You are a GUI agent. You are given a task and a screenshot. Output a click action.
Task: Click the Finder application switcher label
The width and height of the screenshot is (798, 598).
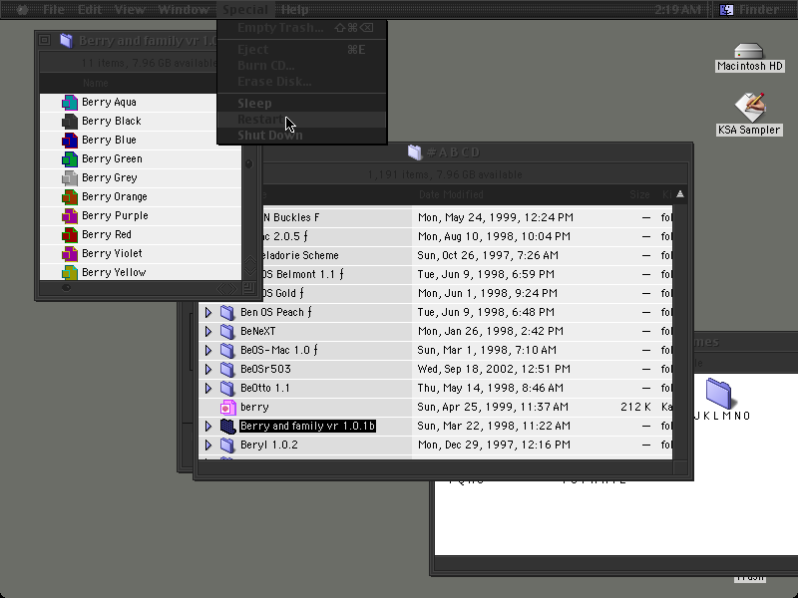point(759,10)
